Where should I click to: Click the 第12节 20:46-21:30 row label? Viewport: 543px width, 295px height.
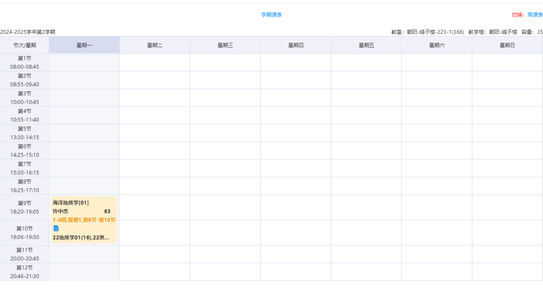pos(25,272)
